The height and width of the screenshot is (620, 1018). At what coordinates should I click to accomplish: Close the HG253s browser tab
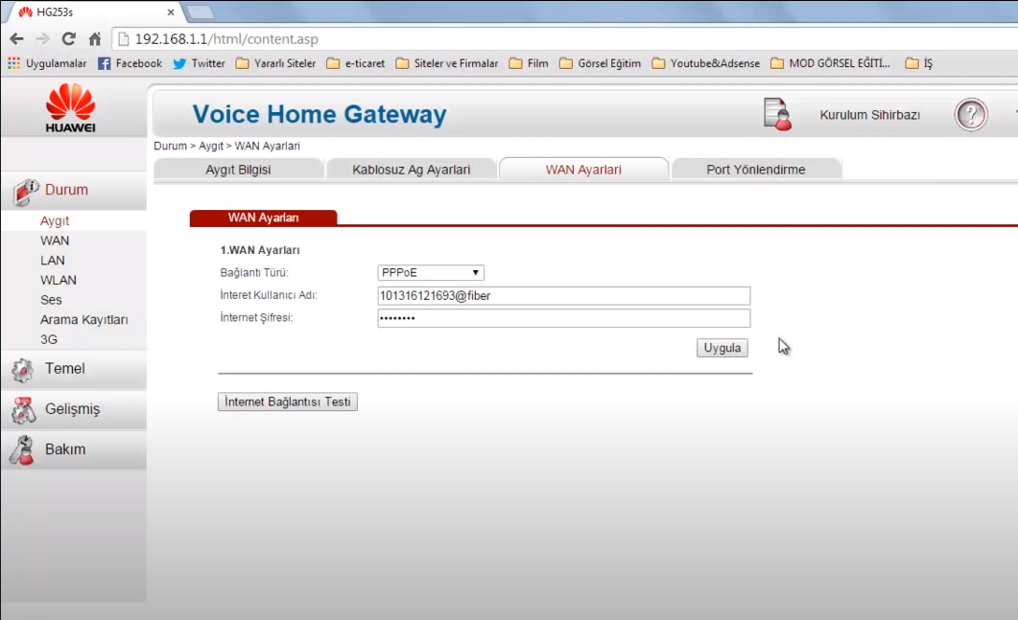(x=171, y=12)
